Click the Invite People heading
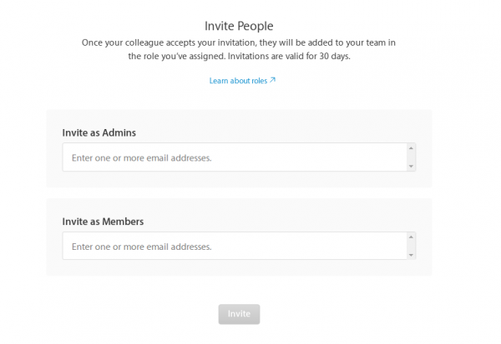Screen dimensions: 501x344 pyautogui.click(x=239, y=26)
